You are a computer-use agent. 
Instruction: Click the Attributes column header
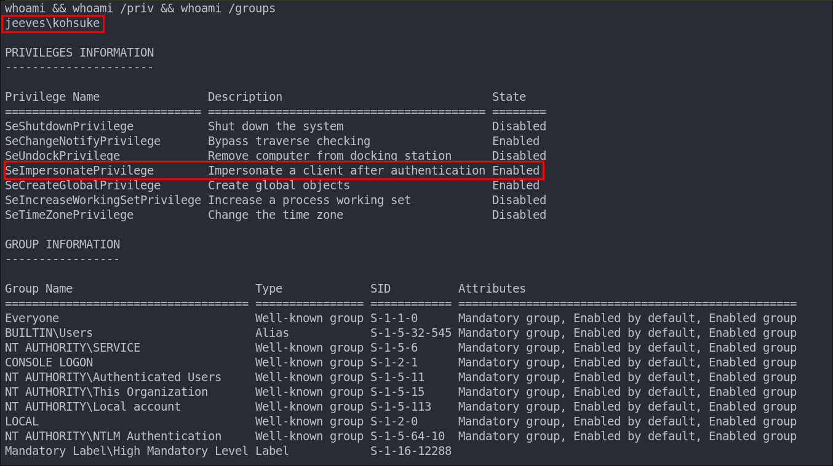coord(492,289)
